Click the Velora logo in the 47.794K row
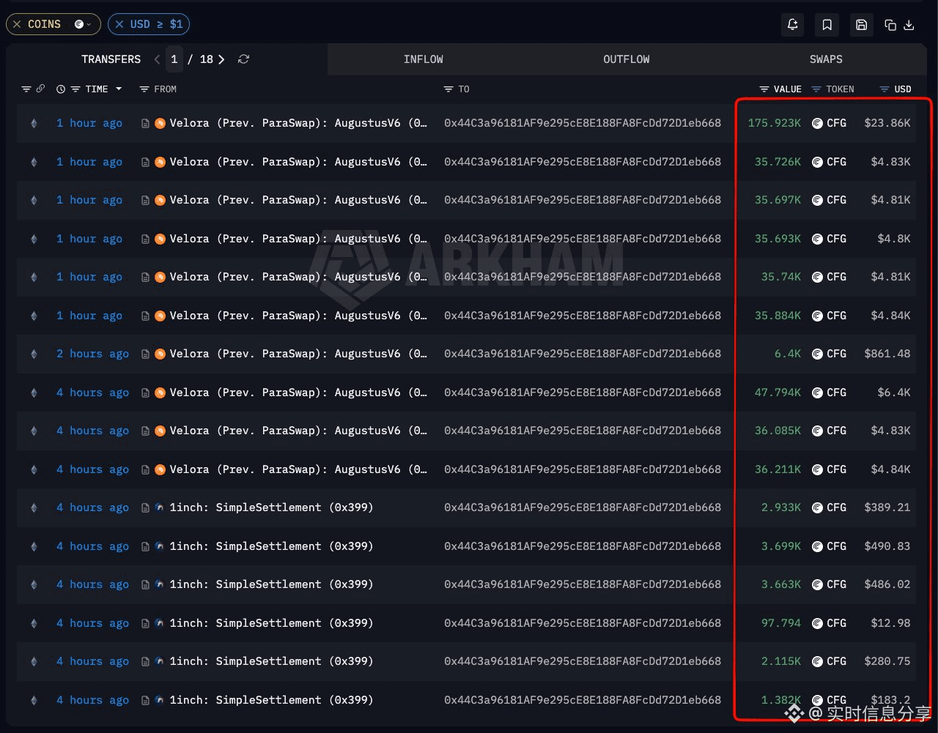 [160, 392]
